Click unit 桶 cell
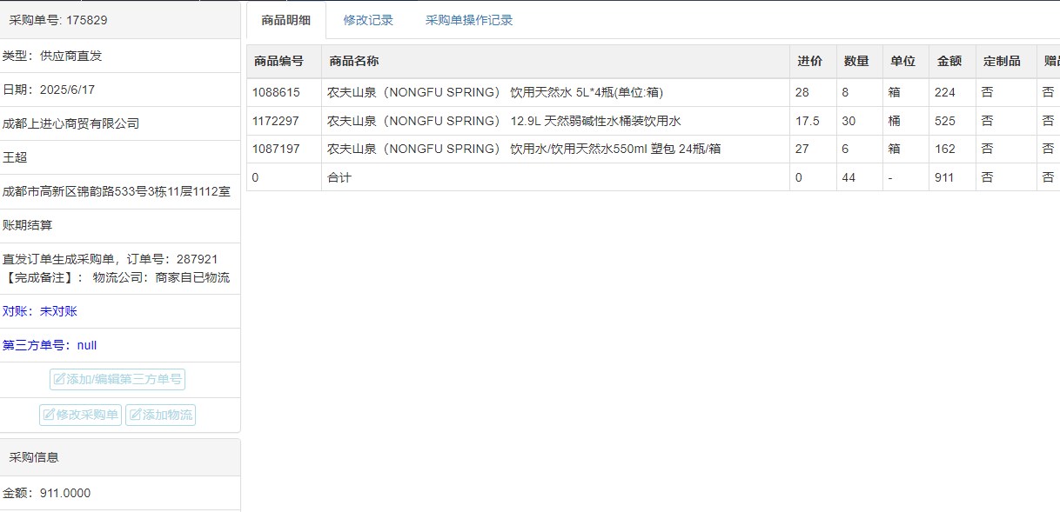 tap(906, 121)
